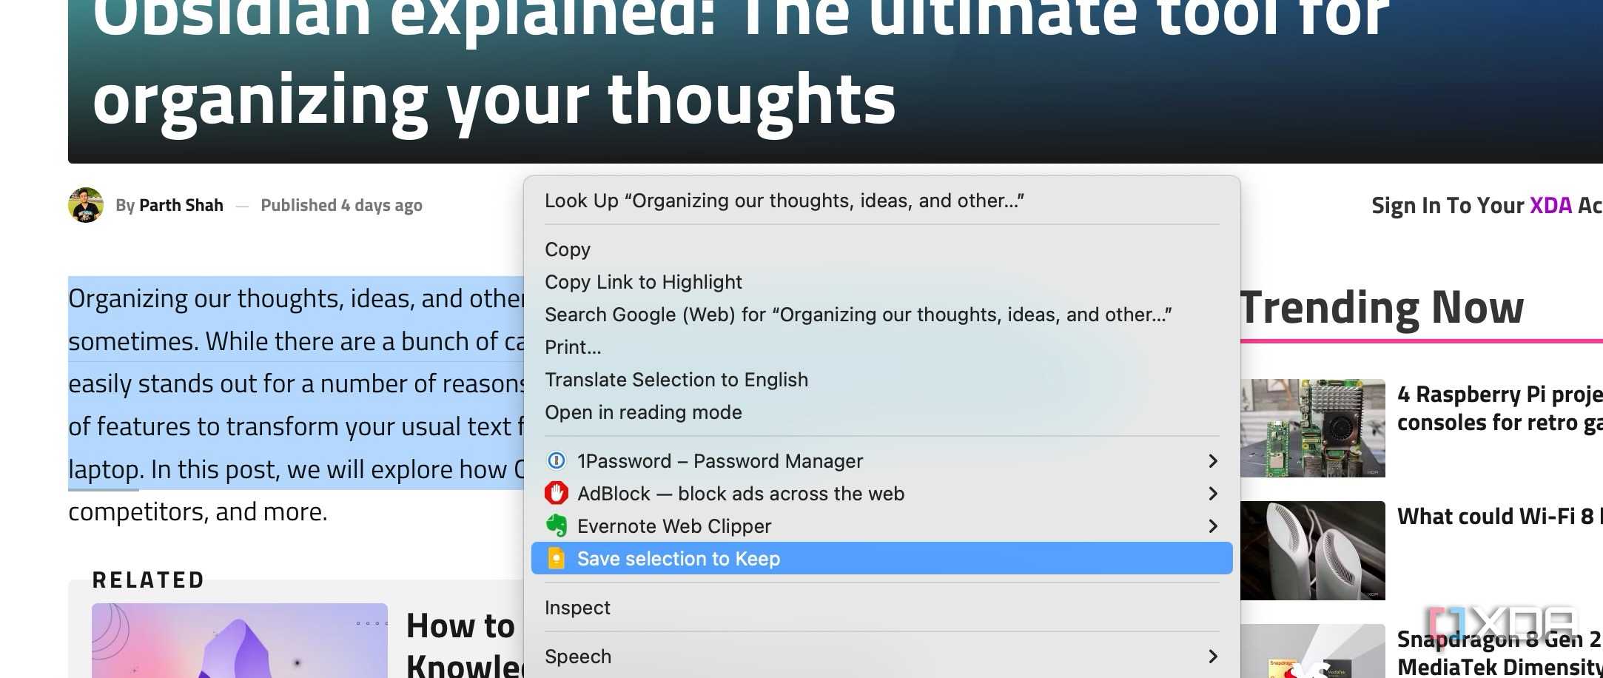Open the What could Wi-Fi 8 article
This screenshot has width=1603, height=678.
click(x=1499, y=516)
